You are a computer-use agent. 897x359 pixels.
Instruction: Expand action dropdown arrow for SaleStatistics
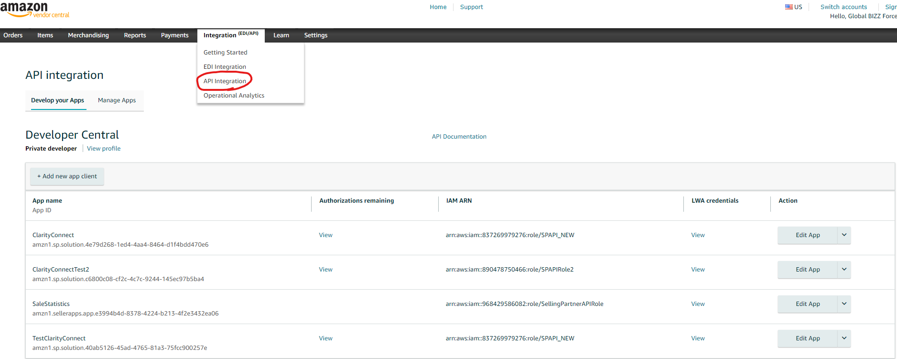click(x=844, y=304)
